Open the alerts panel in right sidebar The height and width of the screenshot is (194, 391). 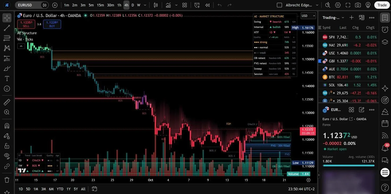(385, 30)
